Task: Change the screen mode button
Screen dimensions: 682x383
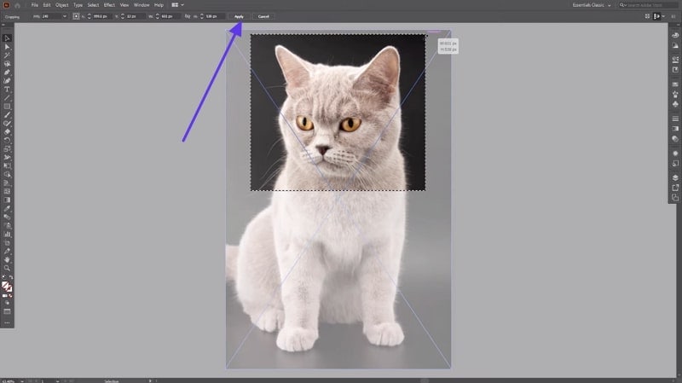Action: (x=7, y=311)
